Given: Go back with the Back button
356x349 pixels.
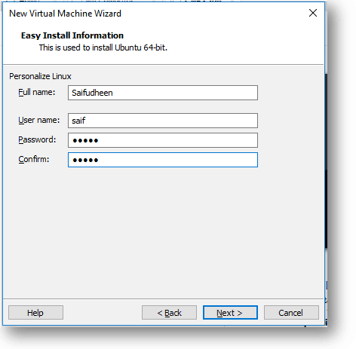Looking at the screenshot, I should [169, 313].
